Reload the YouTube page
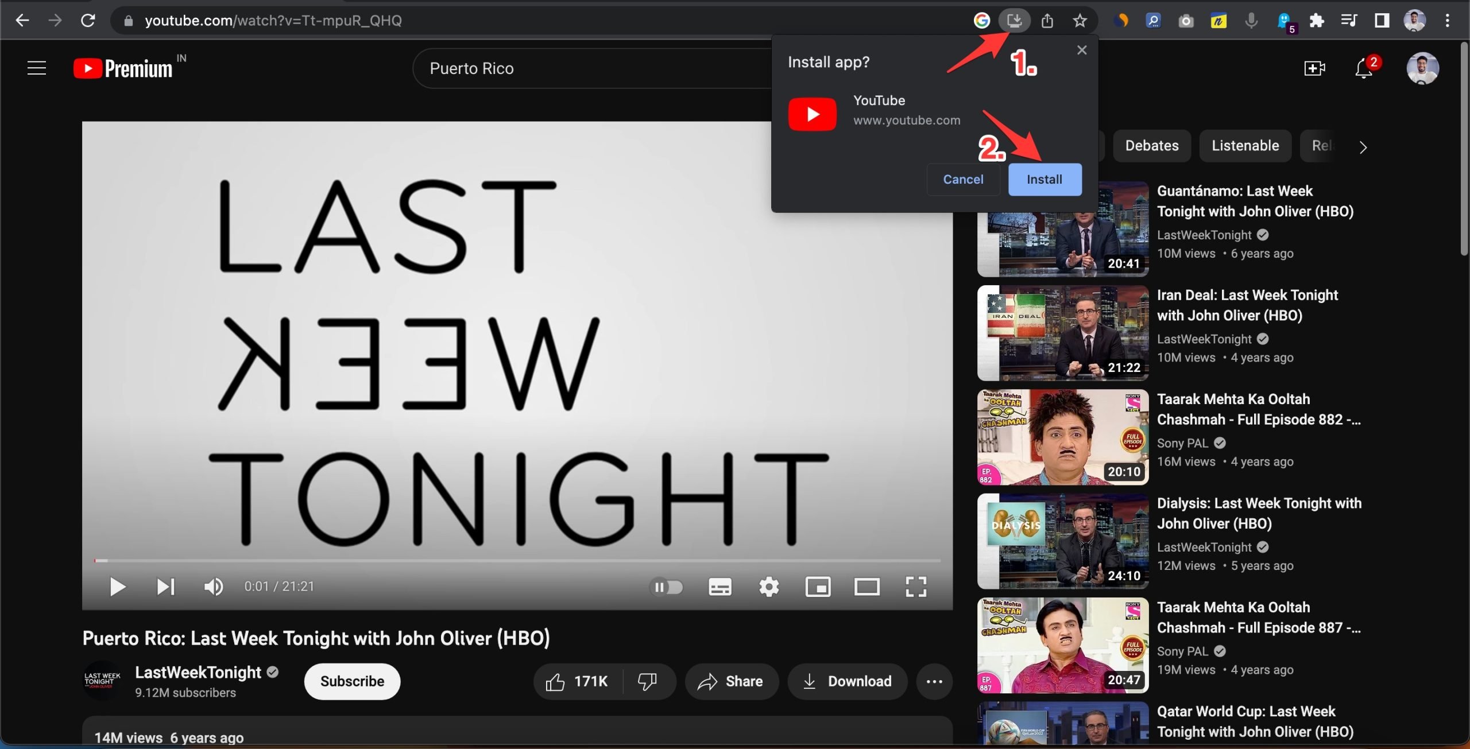Screen dimensions: 1470x749 coord(88,21)
